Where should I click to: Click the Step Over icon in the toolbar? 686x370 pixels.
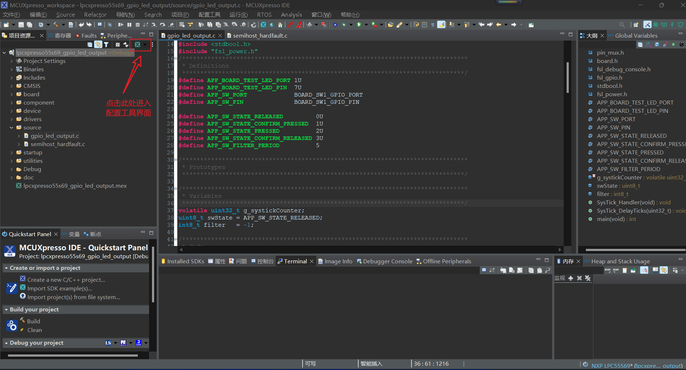point(162,25)
